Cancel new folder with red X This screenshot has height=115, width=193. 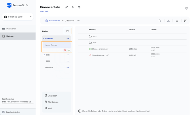(x=65, y=50)
